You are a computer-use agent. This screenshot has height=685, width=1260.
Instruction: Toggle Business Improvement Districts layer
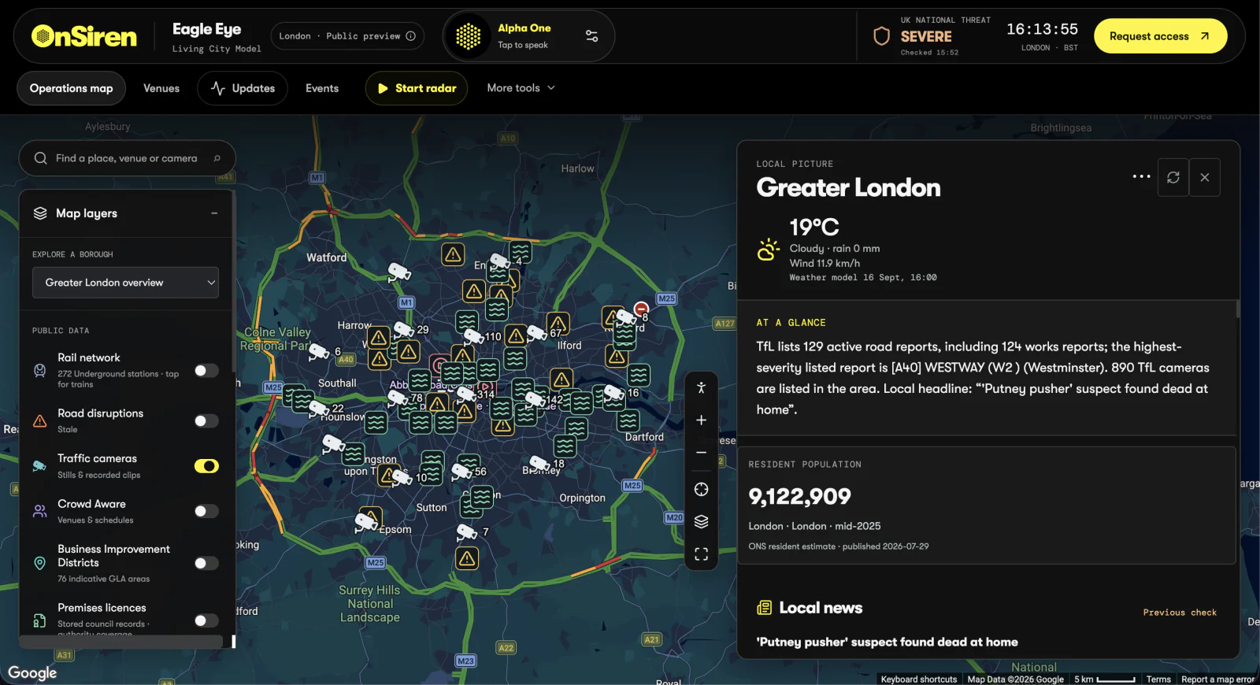pos(206,563)
